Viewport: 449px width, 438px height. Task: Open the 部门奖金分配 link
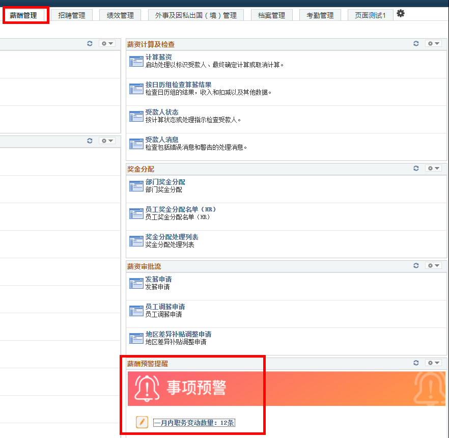(165, 182)
